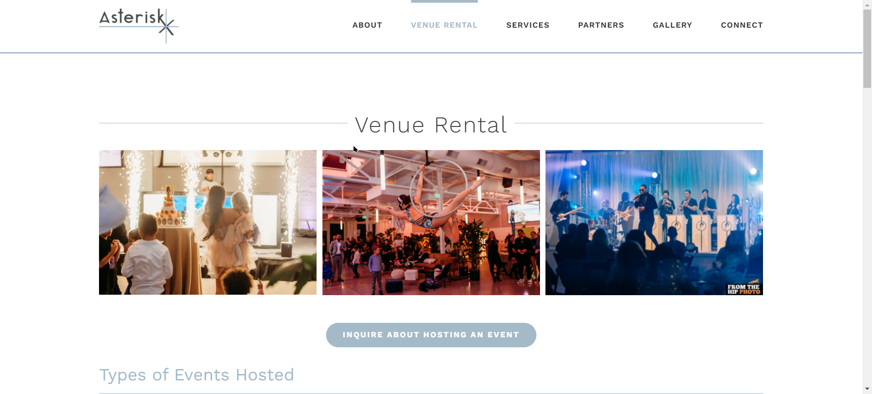Go to the Services page

[528, 25]
